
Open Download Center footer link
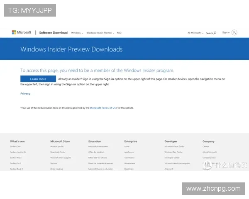58,152
